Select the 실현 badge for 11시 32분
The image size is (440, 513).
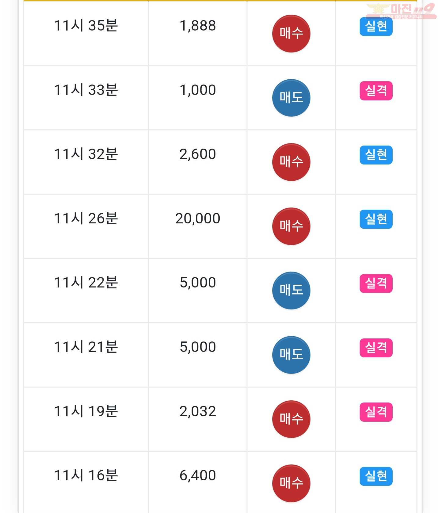pos(376,155)
